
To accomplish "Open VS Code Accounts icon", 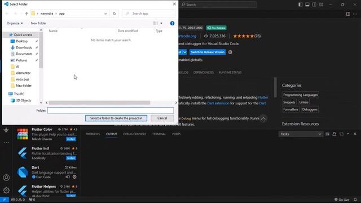I will [x=6, y=178].
